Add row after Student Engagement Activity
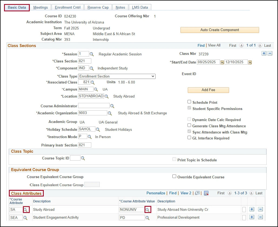This screenshot has width=278, height=227. [x=252, y=217]
